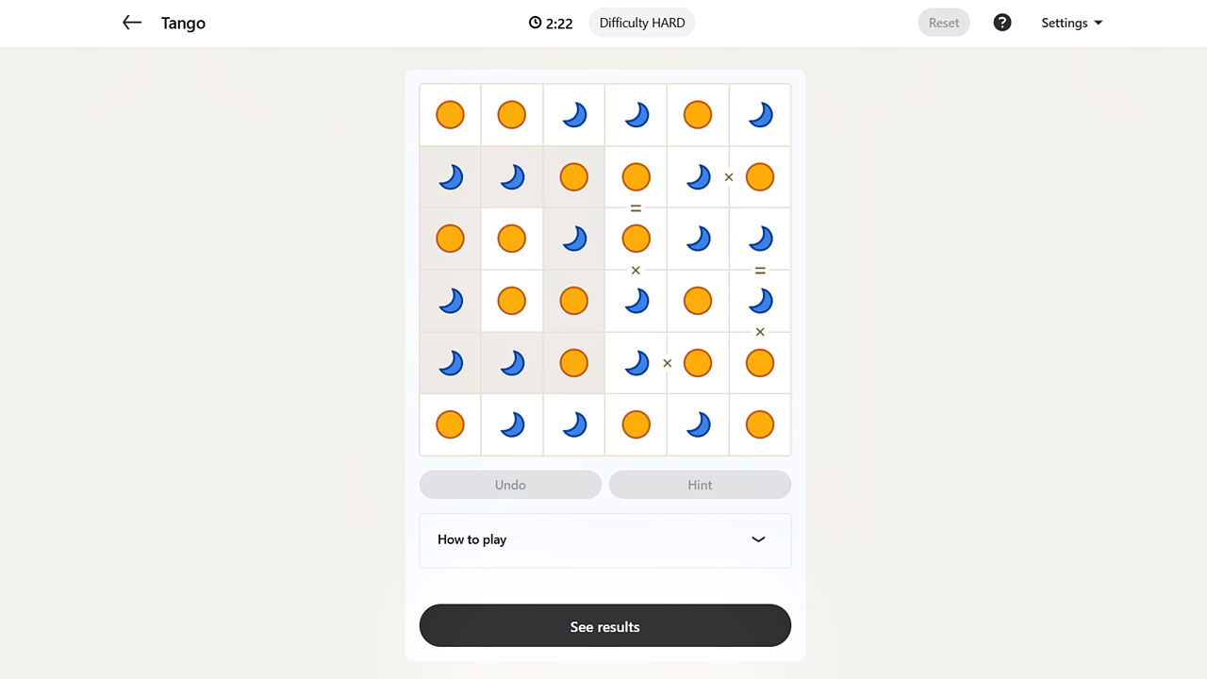Toggle the sun cell in row one, fifth column

tap(698, 115)
